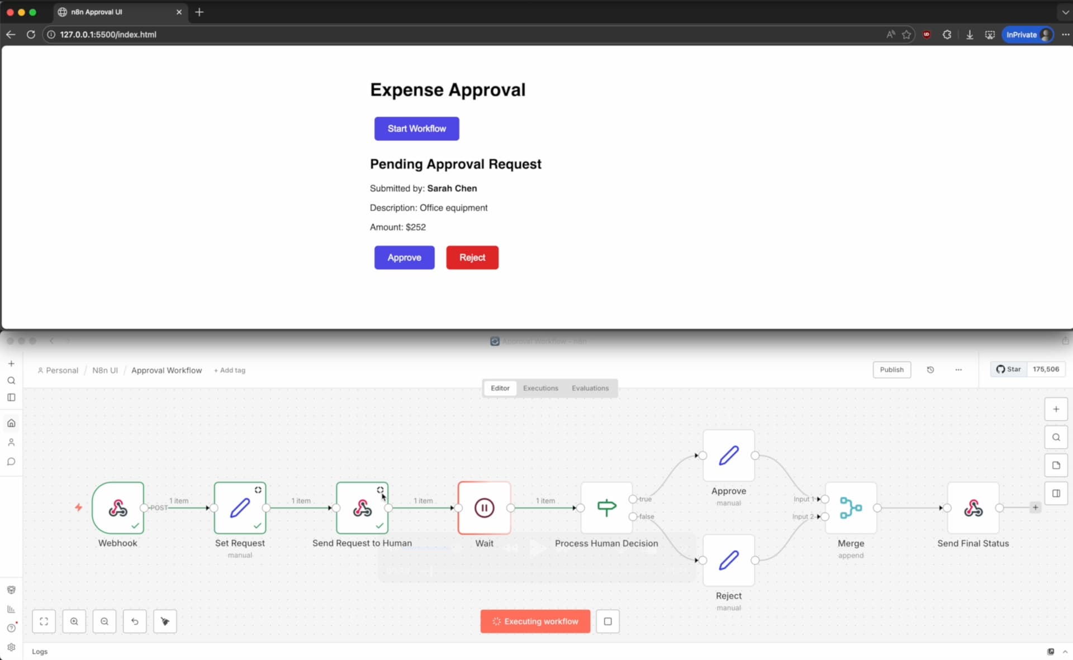
Task: Open workflow history clock icon
Action: click(x=930, y=369)
